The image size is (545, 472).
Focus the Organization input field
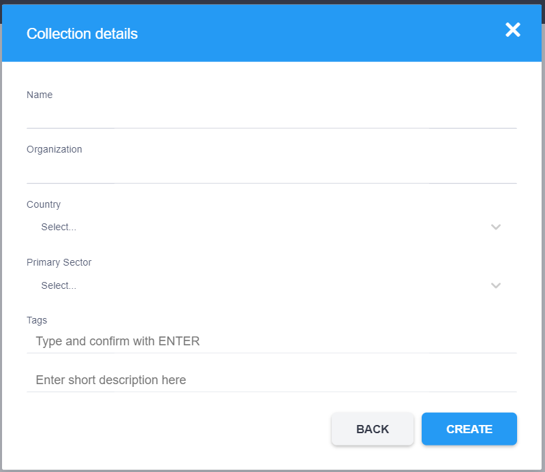[x=271, y=172]
